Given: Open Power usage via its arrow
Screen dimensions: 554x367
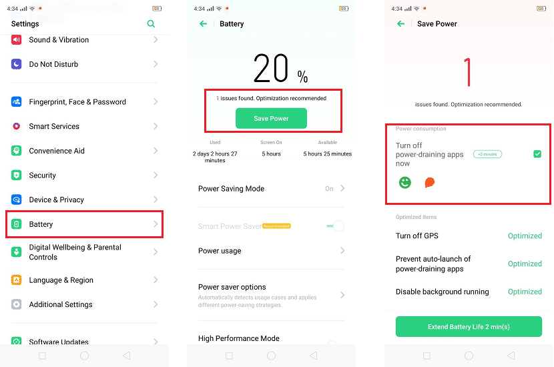Looking at the screenshot, I should [342, 250].
